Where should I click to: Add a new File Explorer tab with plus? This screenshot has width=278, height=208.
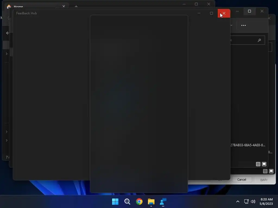(x=76, y=6)
